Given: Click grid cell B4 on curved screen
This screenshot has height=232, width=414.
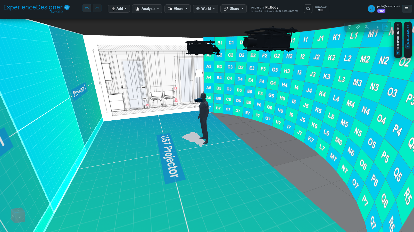Looking at the screenshot, I should [219, 78].
